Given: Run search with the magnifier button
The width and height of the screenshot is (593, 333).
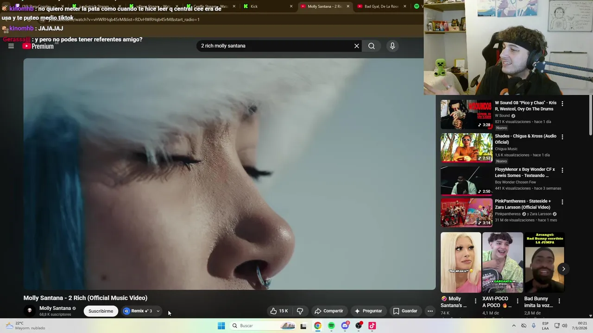Looking at the screenshot, I should (x=372, y=46).
